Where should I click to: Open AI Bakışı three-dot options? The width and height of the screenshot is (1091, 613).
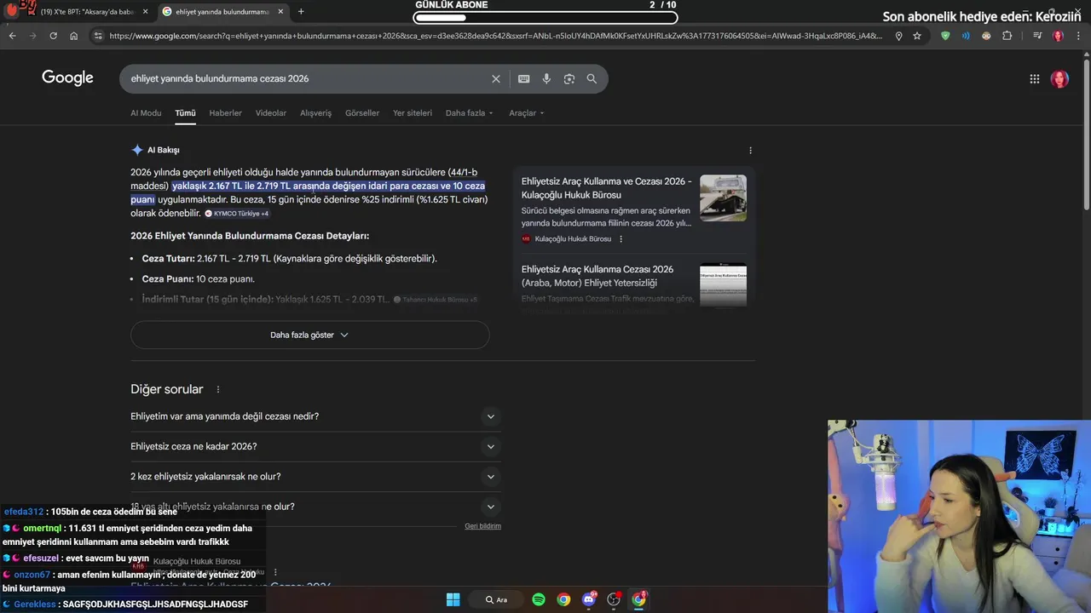tap(750, 150)
